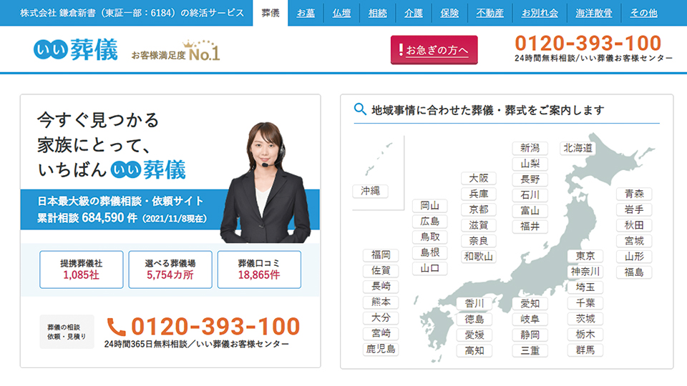The image size is (687, 386).
Task: Select 奈良 prefecture
Action: pyautogui.click(x=479, y=241)
